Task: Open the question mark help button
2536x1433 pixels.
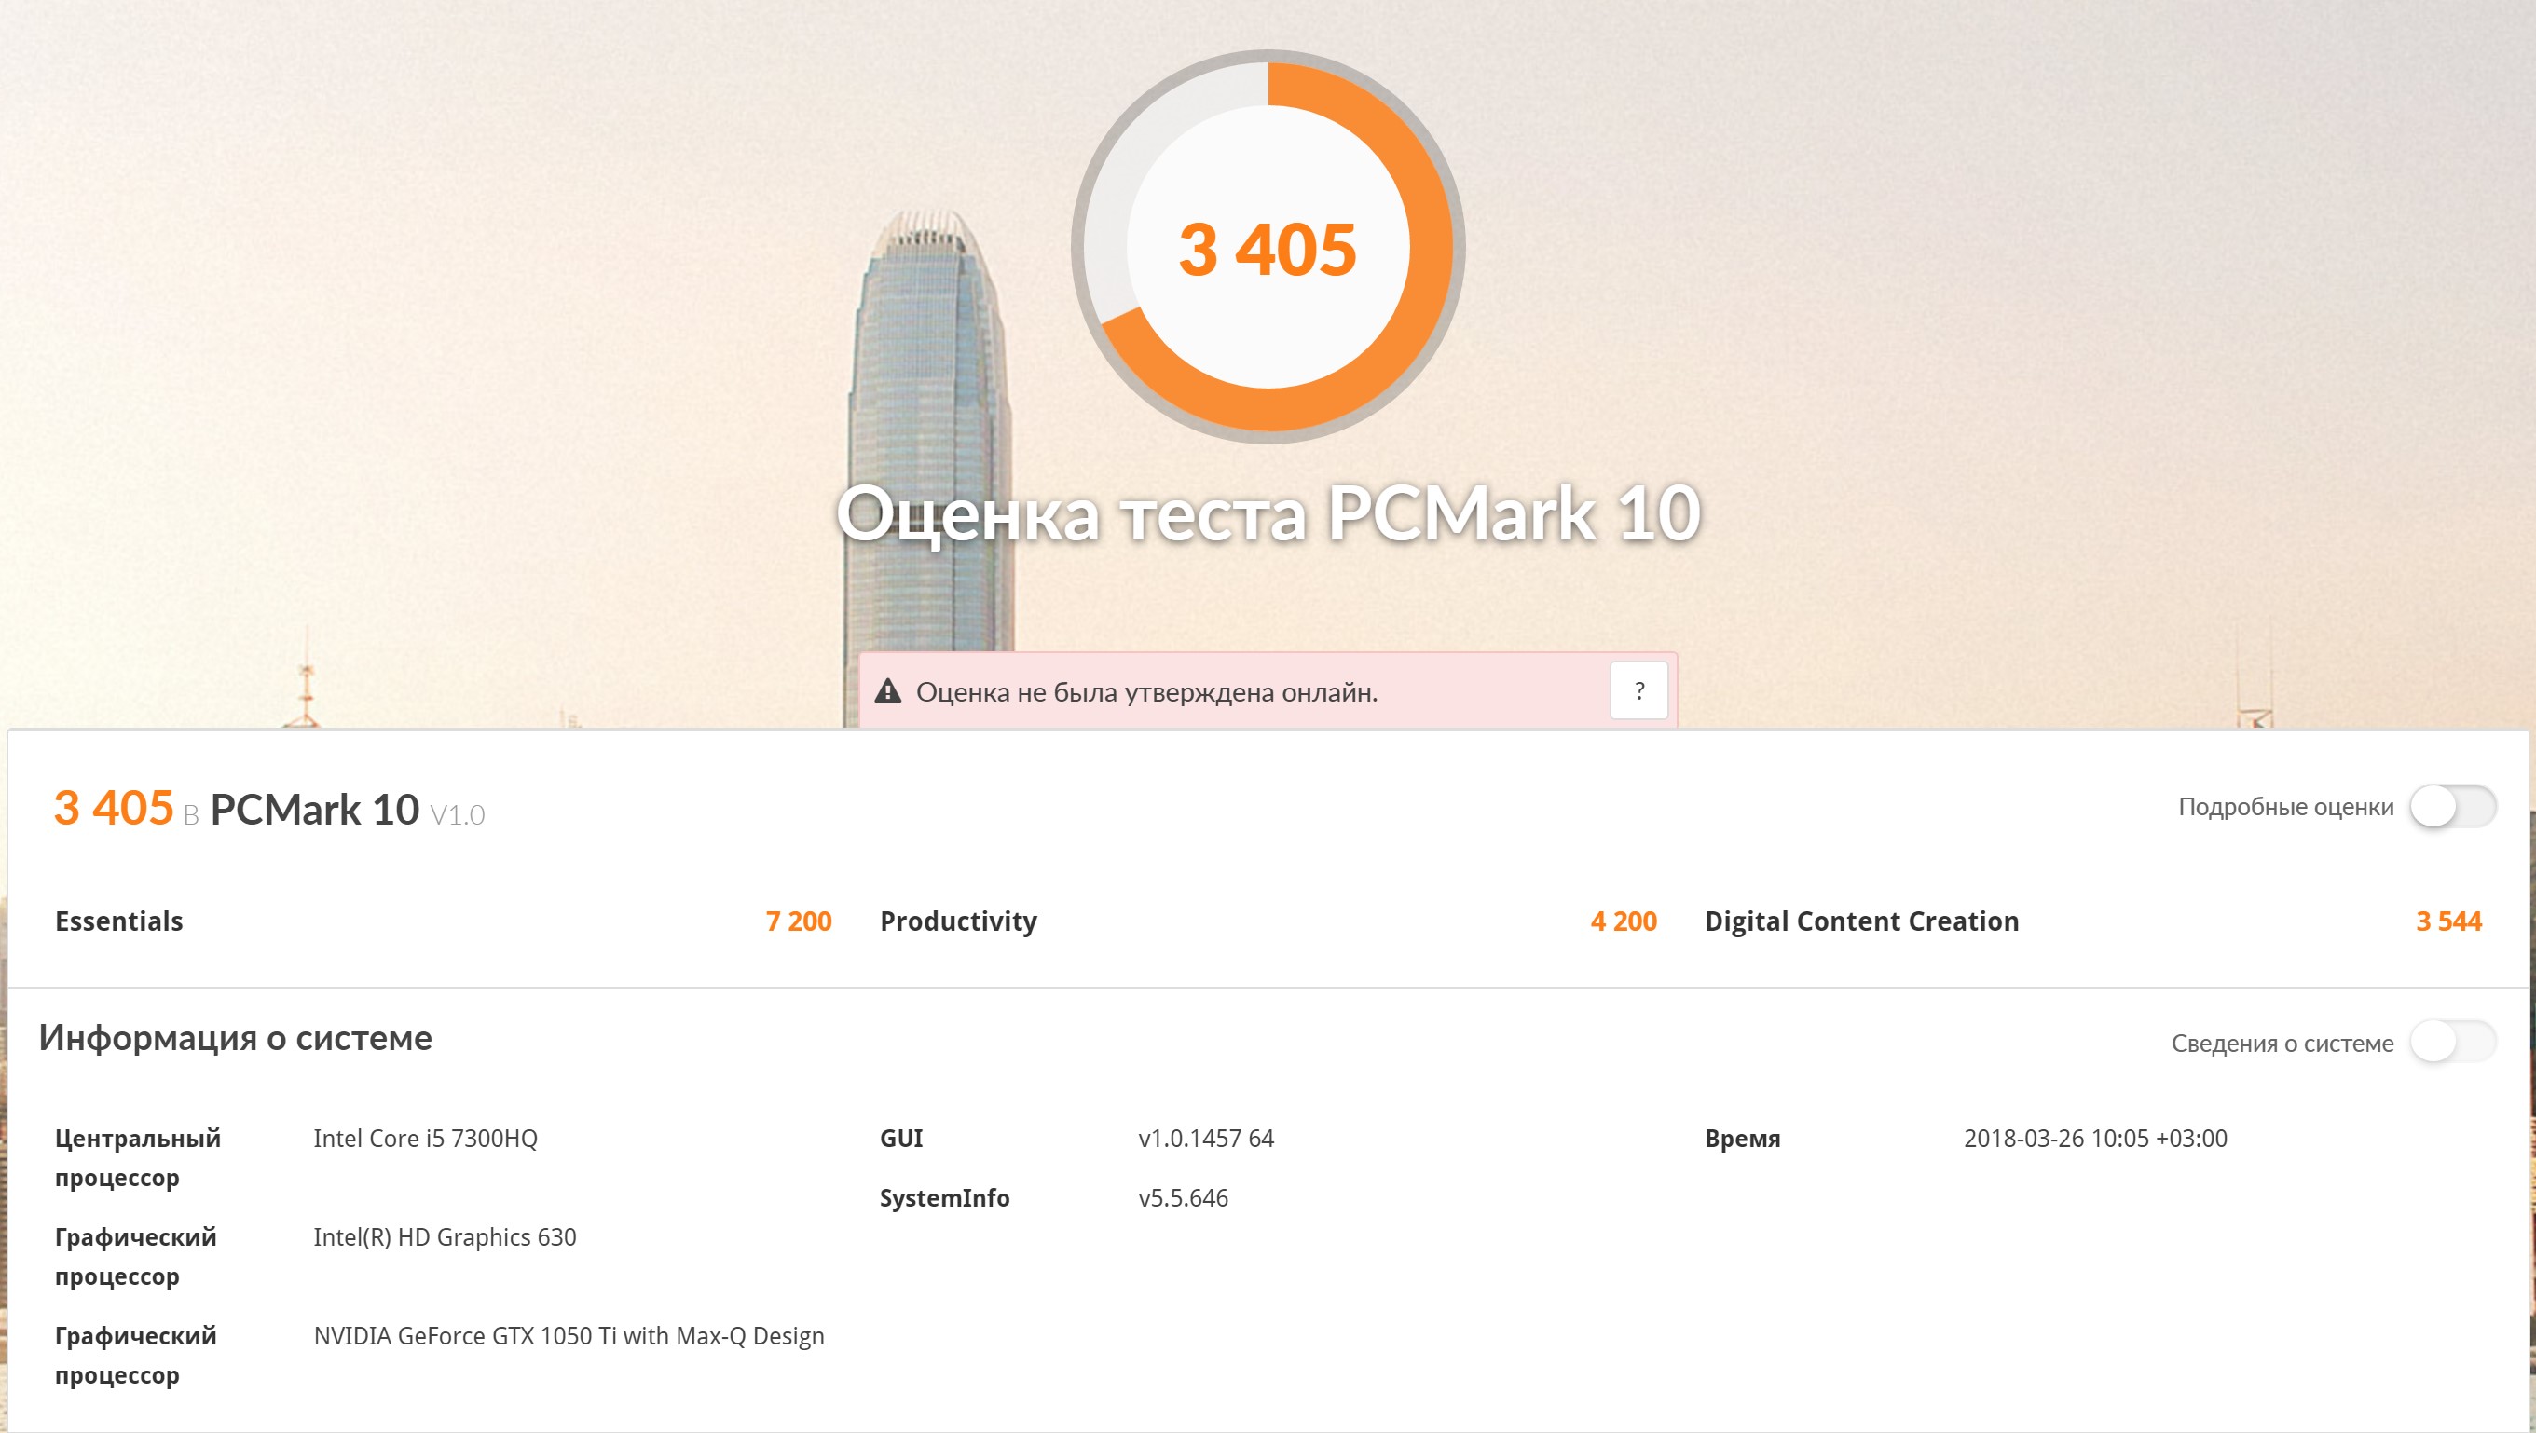Action: 1639,691
